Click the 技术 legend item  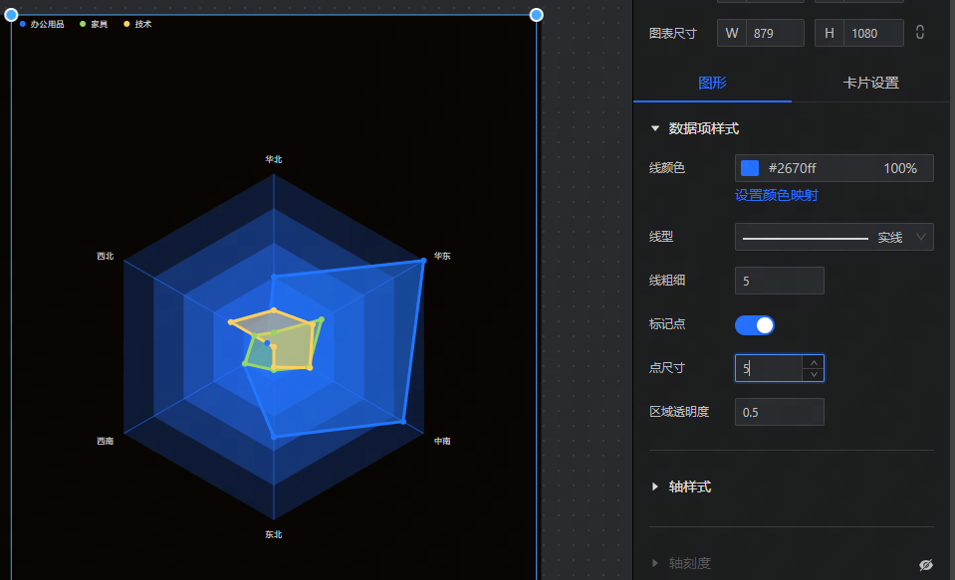coord(137,24)
